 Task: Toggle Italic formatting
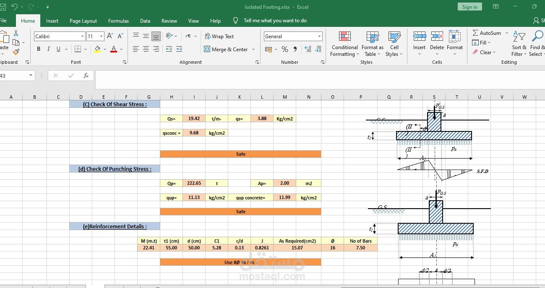(48, 49)
